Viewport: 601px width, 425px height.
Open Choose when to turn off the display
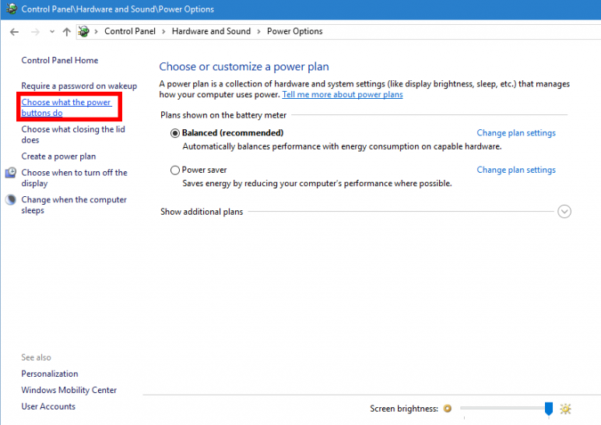75,177
